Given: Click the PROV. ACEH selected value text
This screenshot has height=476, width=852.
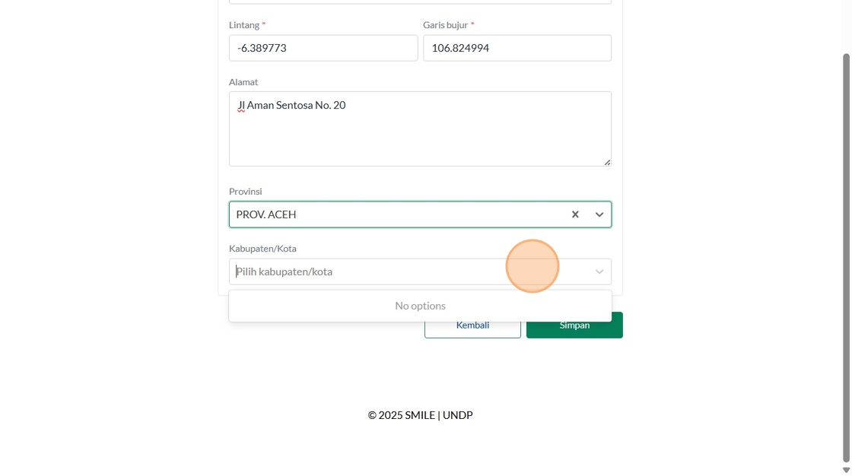Looking at the screenshot, I should click(x=266, y=214).
